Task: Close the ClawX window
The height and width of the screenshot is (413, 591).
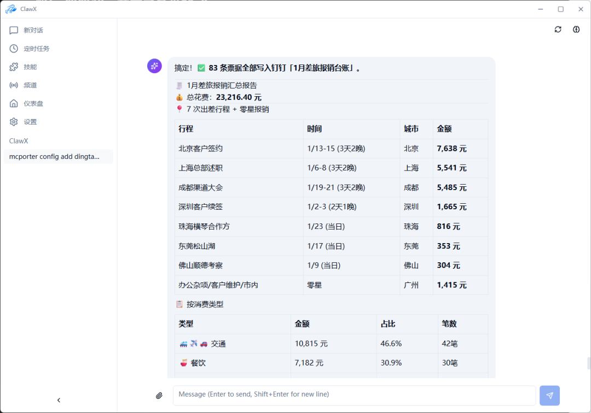Action: tap(581, 9)
